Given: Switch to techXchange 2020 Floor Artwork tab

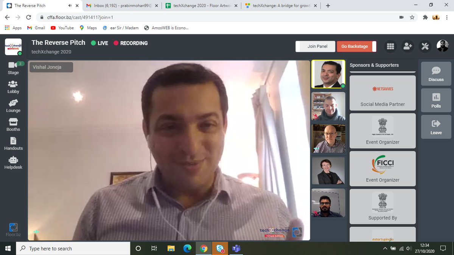Looking at the screenshot, I should pyautogui.click(x=201, y=6).
